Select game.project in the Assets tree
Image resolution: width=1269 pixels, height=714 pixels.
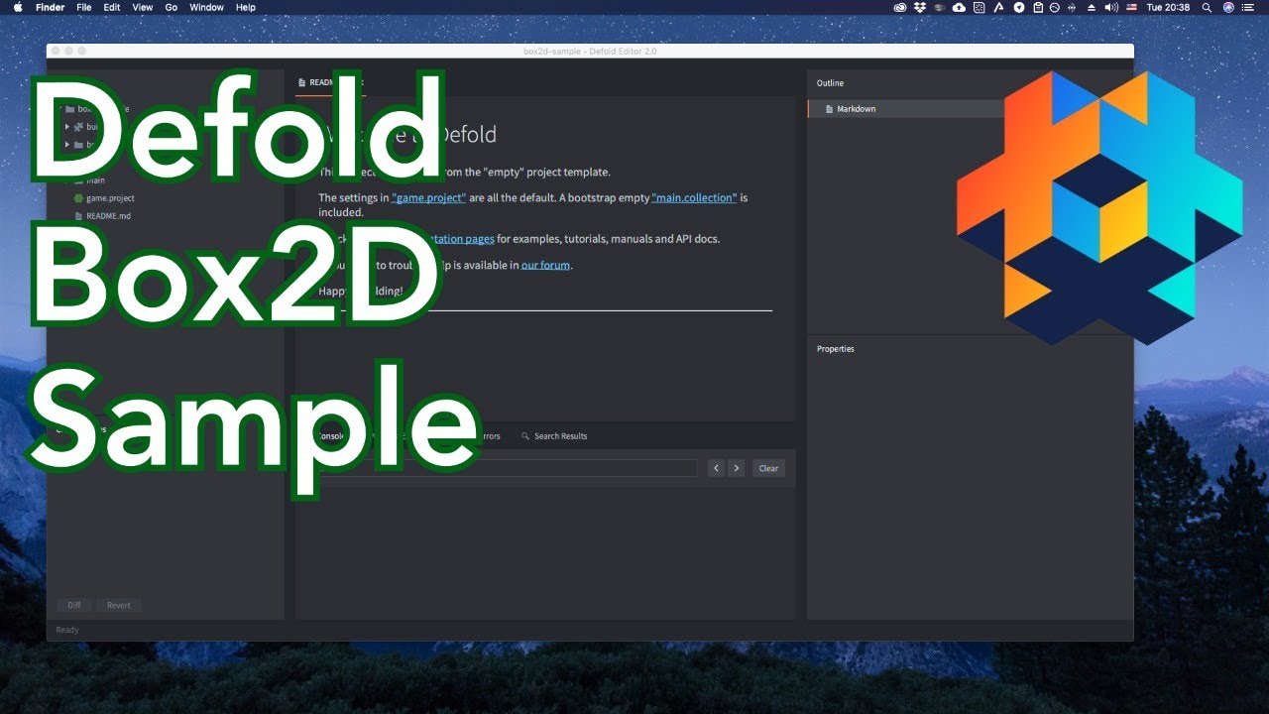110,198
